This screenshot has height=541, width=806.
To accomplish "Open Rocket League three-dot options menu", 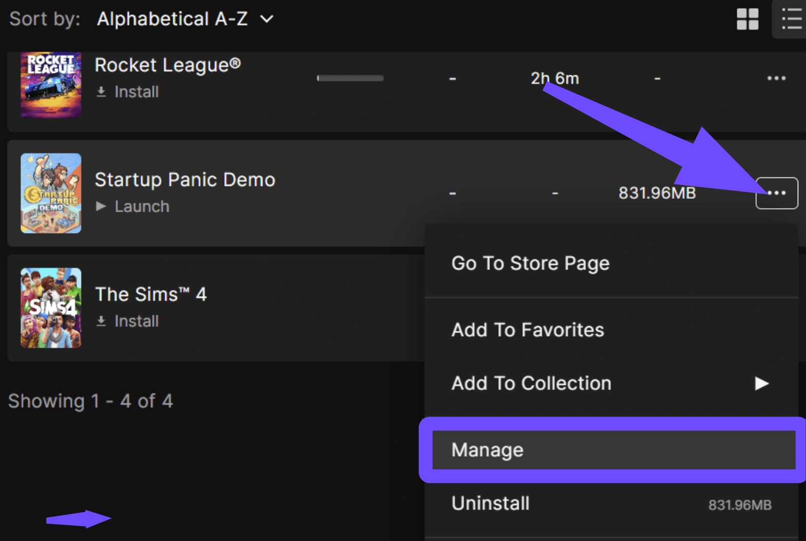I will point(776,78).
